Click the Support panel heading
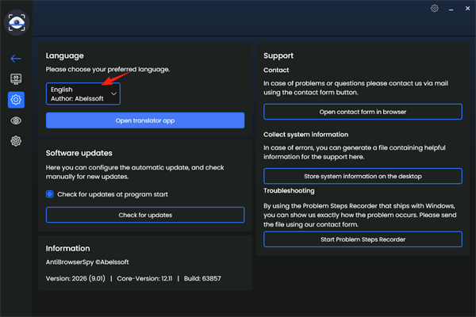Screen dimensions: 476x317 [x=278, y=56]
